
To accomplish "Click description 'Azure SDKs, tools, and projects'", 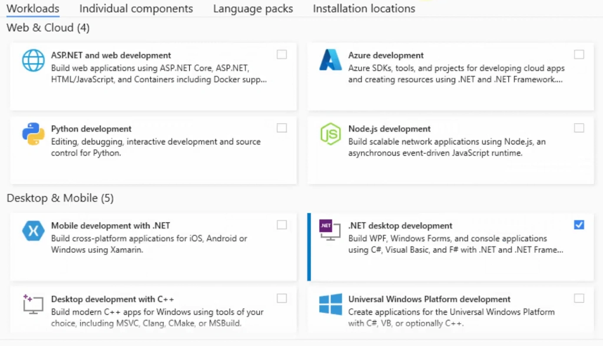I will (x=457, y=74).
